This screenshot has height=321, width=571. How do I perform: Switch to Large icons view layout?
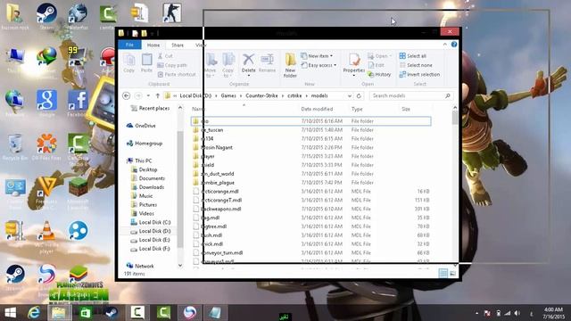coord(452,273)
